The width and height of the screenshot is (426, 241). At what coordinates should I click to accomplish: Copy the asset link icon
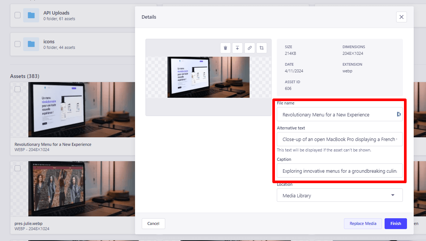pyautogui.click(x=250, y=48)
